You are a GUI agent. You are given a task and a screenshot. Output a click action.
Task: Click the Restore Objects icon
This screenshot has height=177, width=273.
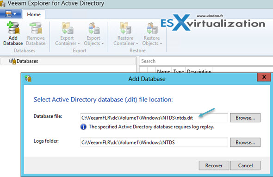tap(152, 28)
